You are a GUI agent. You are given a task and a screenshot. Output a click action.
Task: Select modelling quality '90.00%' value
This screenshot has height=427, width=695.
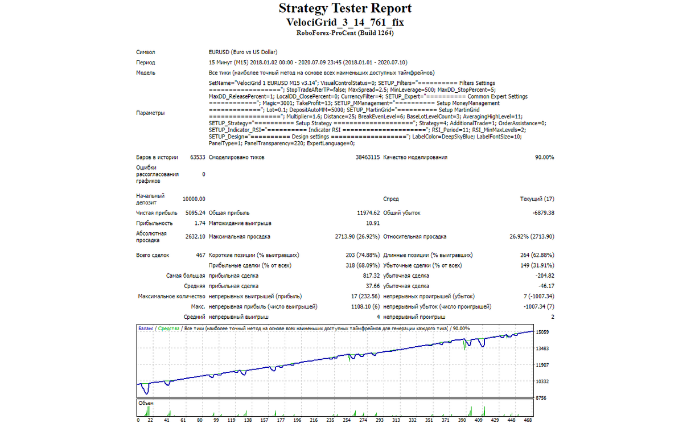point(544,157)
